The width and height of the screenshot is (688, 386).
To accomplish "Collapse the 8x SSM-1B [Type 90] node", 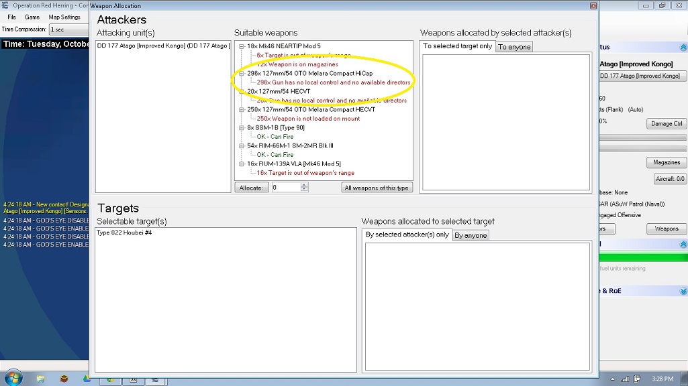I will [x=242, y=127].
